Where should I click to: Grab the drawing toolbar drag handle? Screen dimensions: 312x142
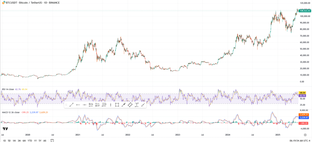tap(66, 105)
